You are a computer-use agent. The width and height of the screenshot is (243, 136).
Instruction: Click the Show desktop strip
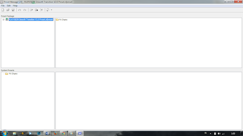[x=242, y=133]
